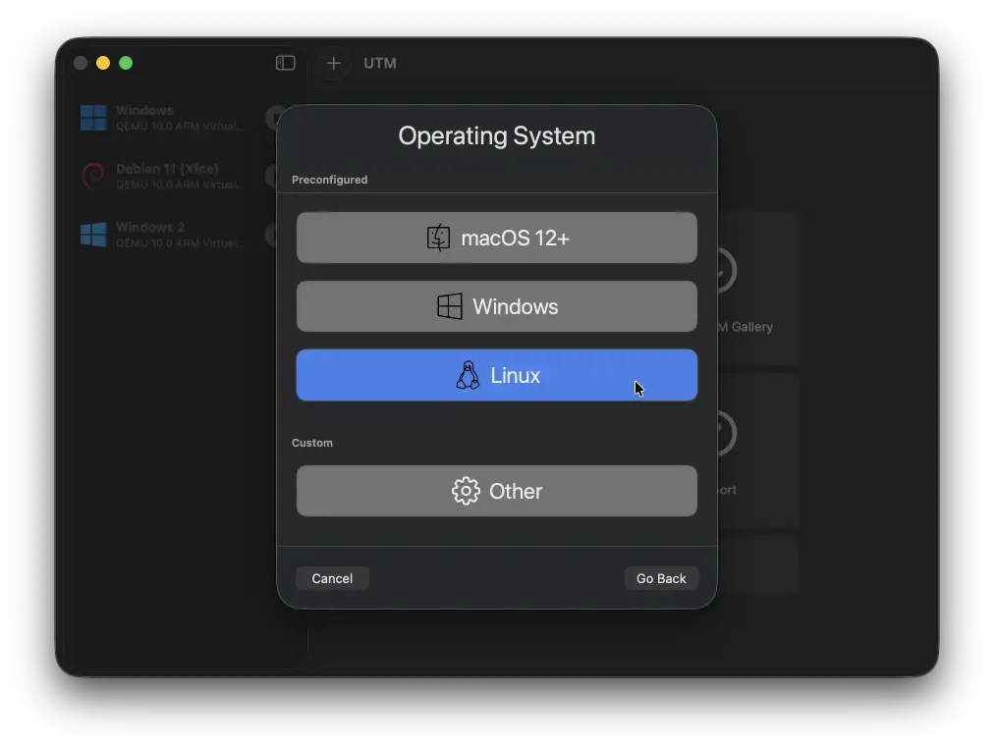Click the Finder face icon on macOS 12+
The image size is (994, 750).
(x=438, y=238)
